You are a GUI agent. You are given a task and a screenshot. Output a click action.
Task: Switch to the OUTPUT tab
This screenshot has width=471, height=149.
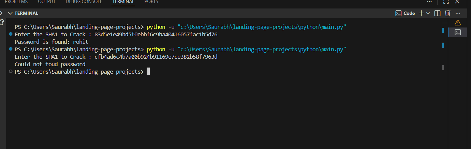[x=47, y=2]
